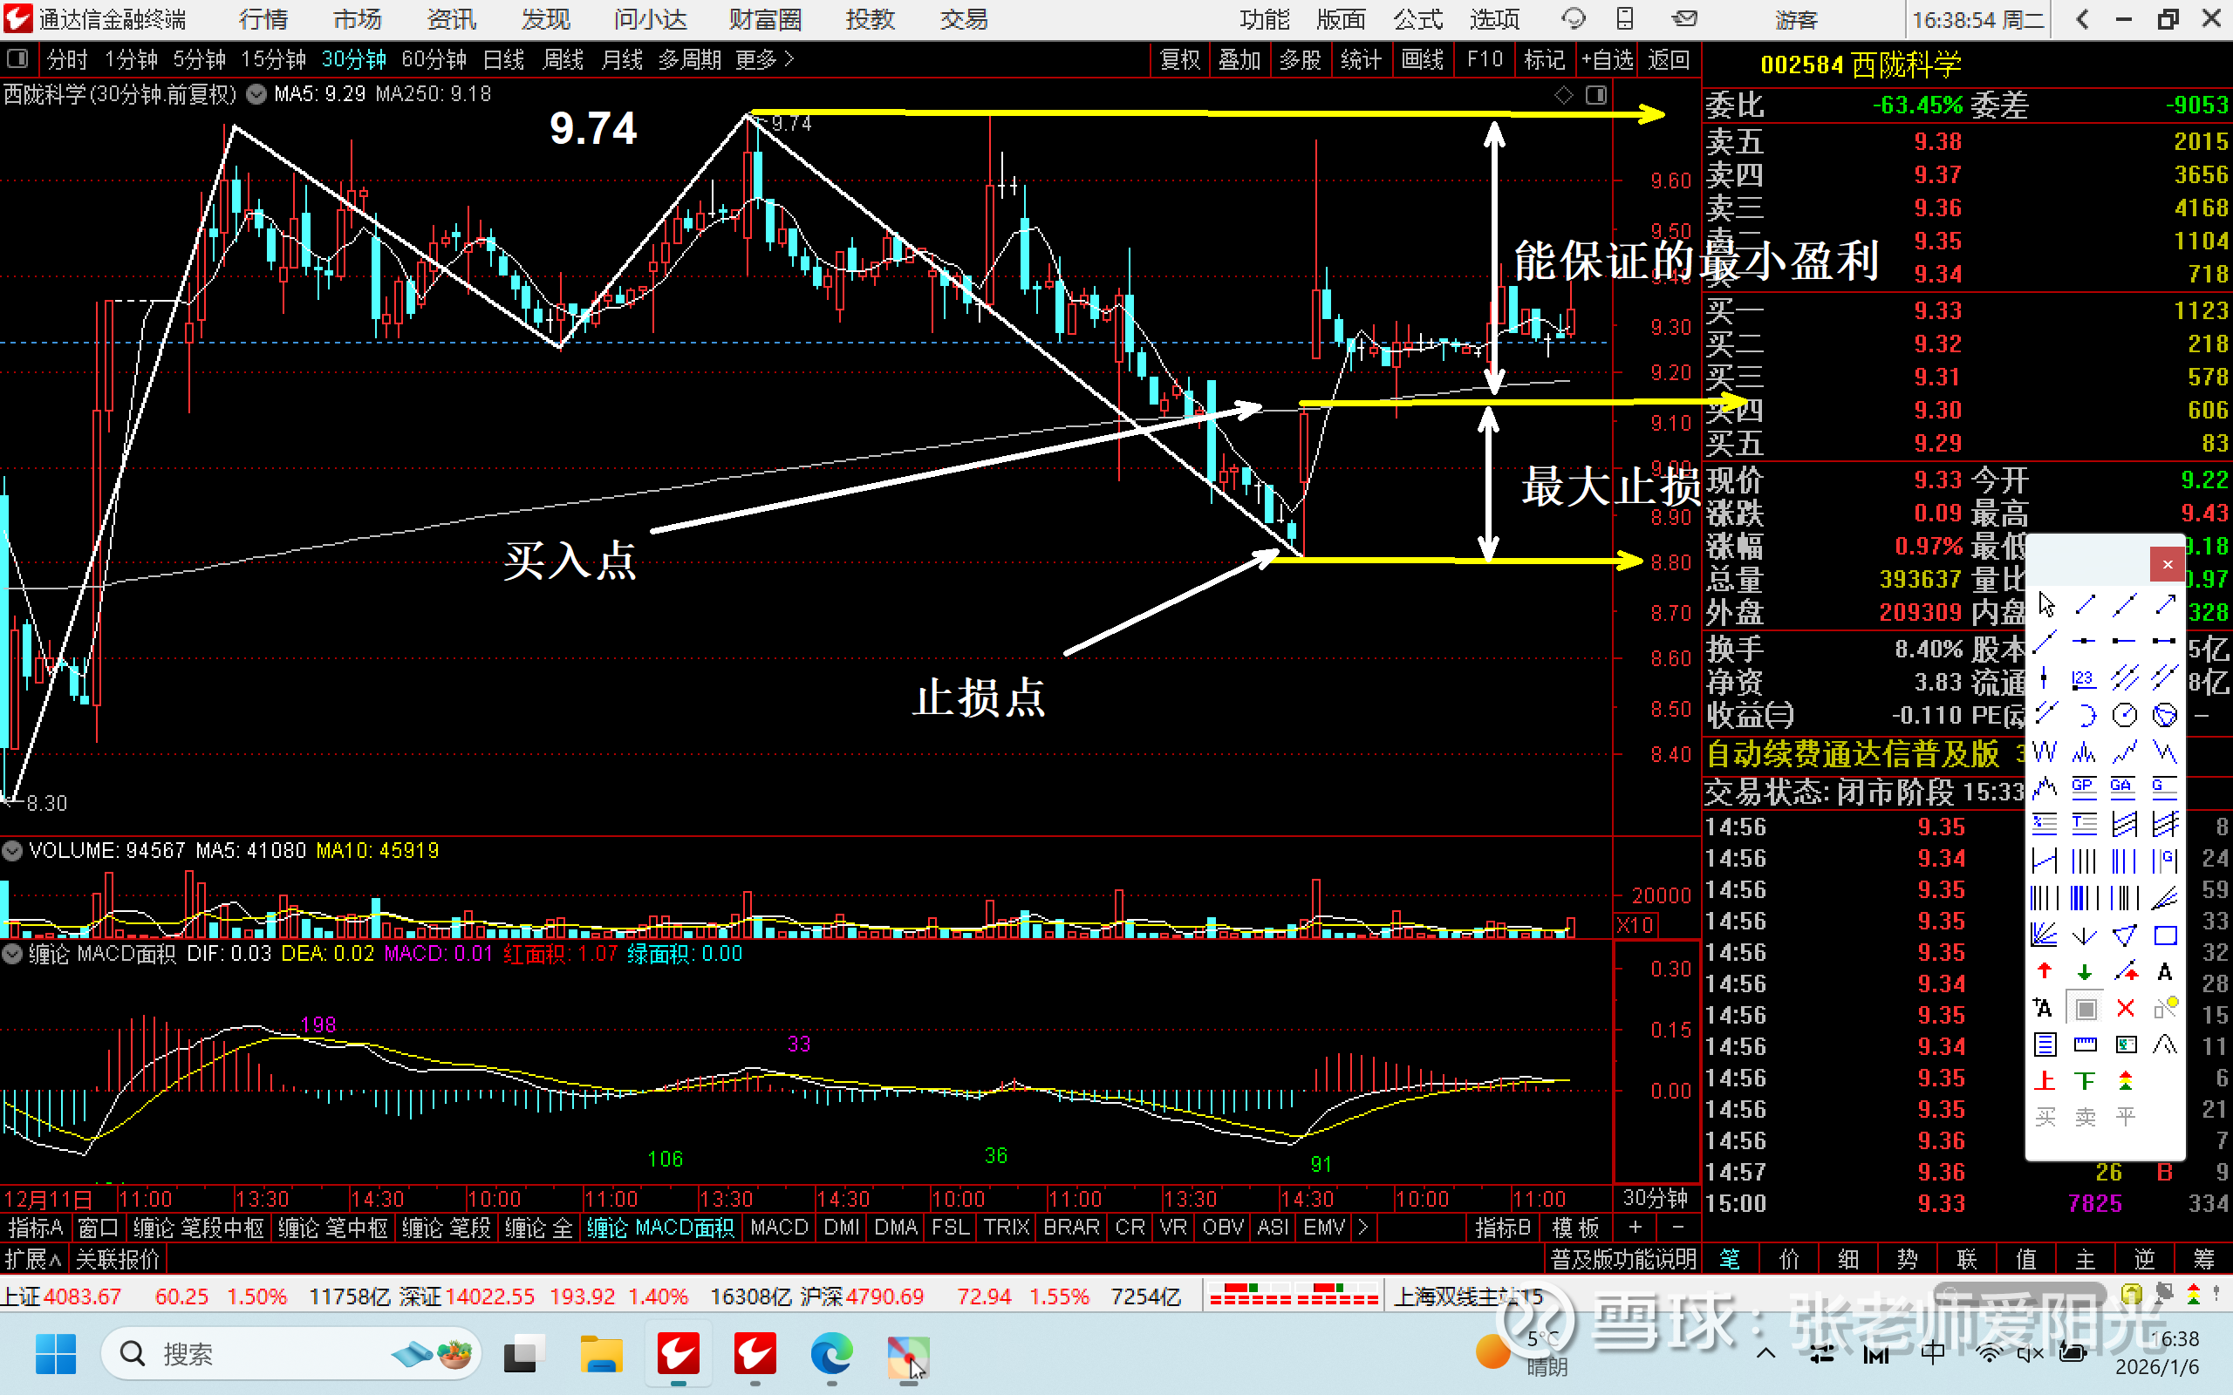Pick the rectangle drawing tool
The image size is (2233, 1395).
coord(2165,936)
